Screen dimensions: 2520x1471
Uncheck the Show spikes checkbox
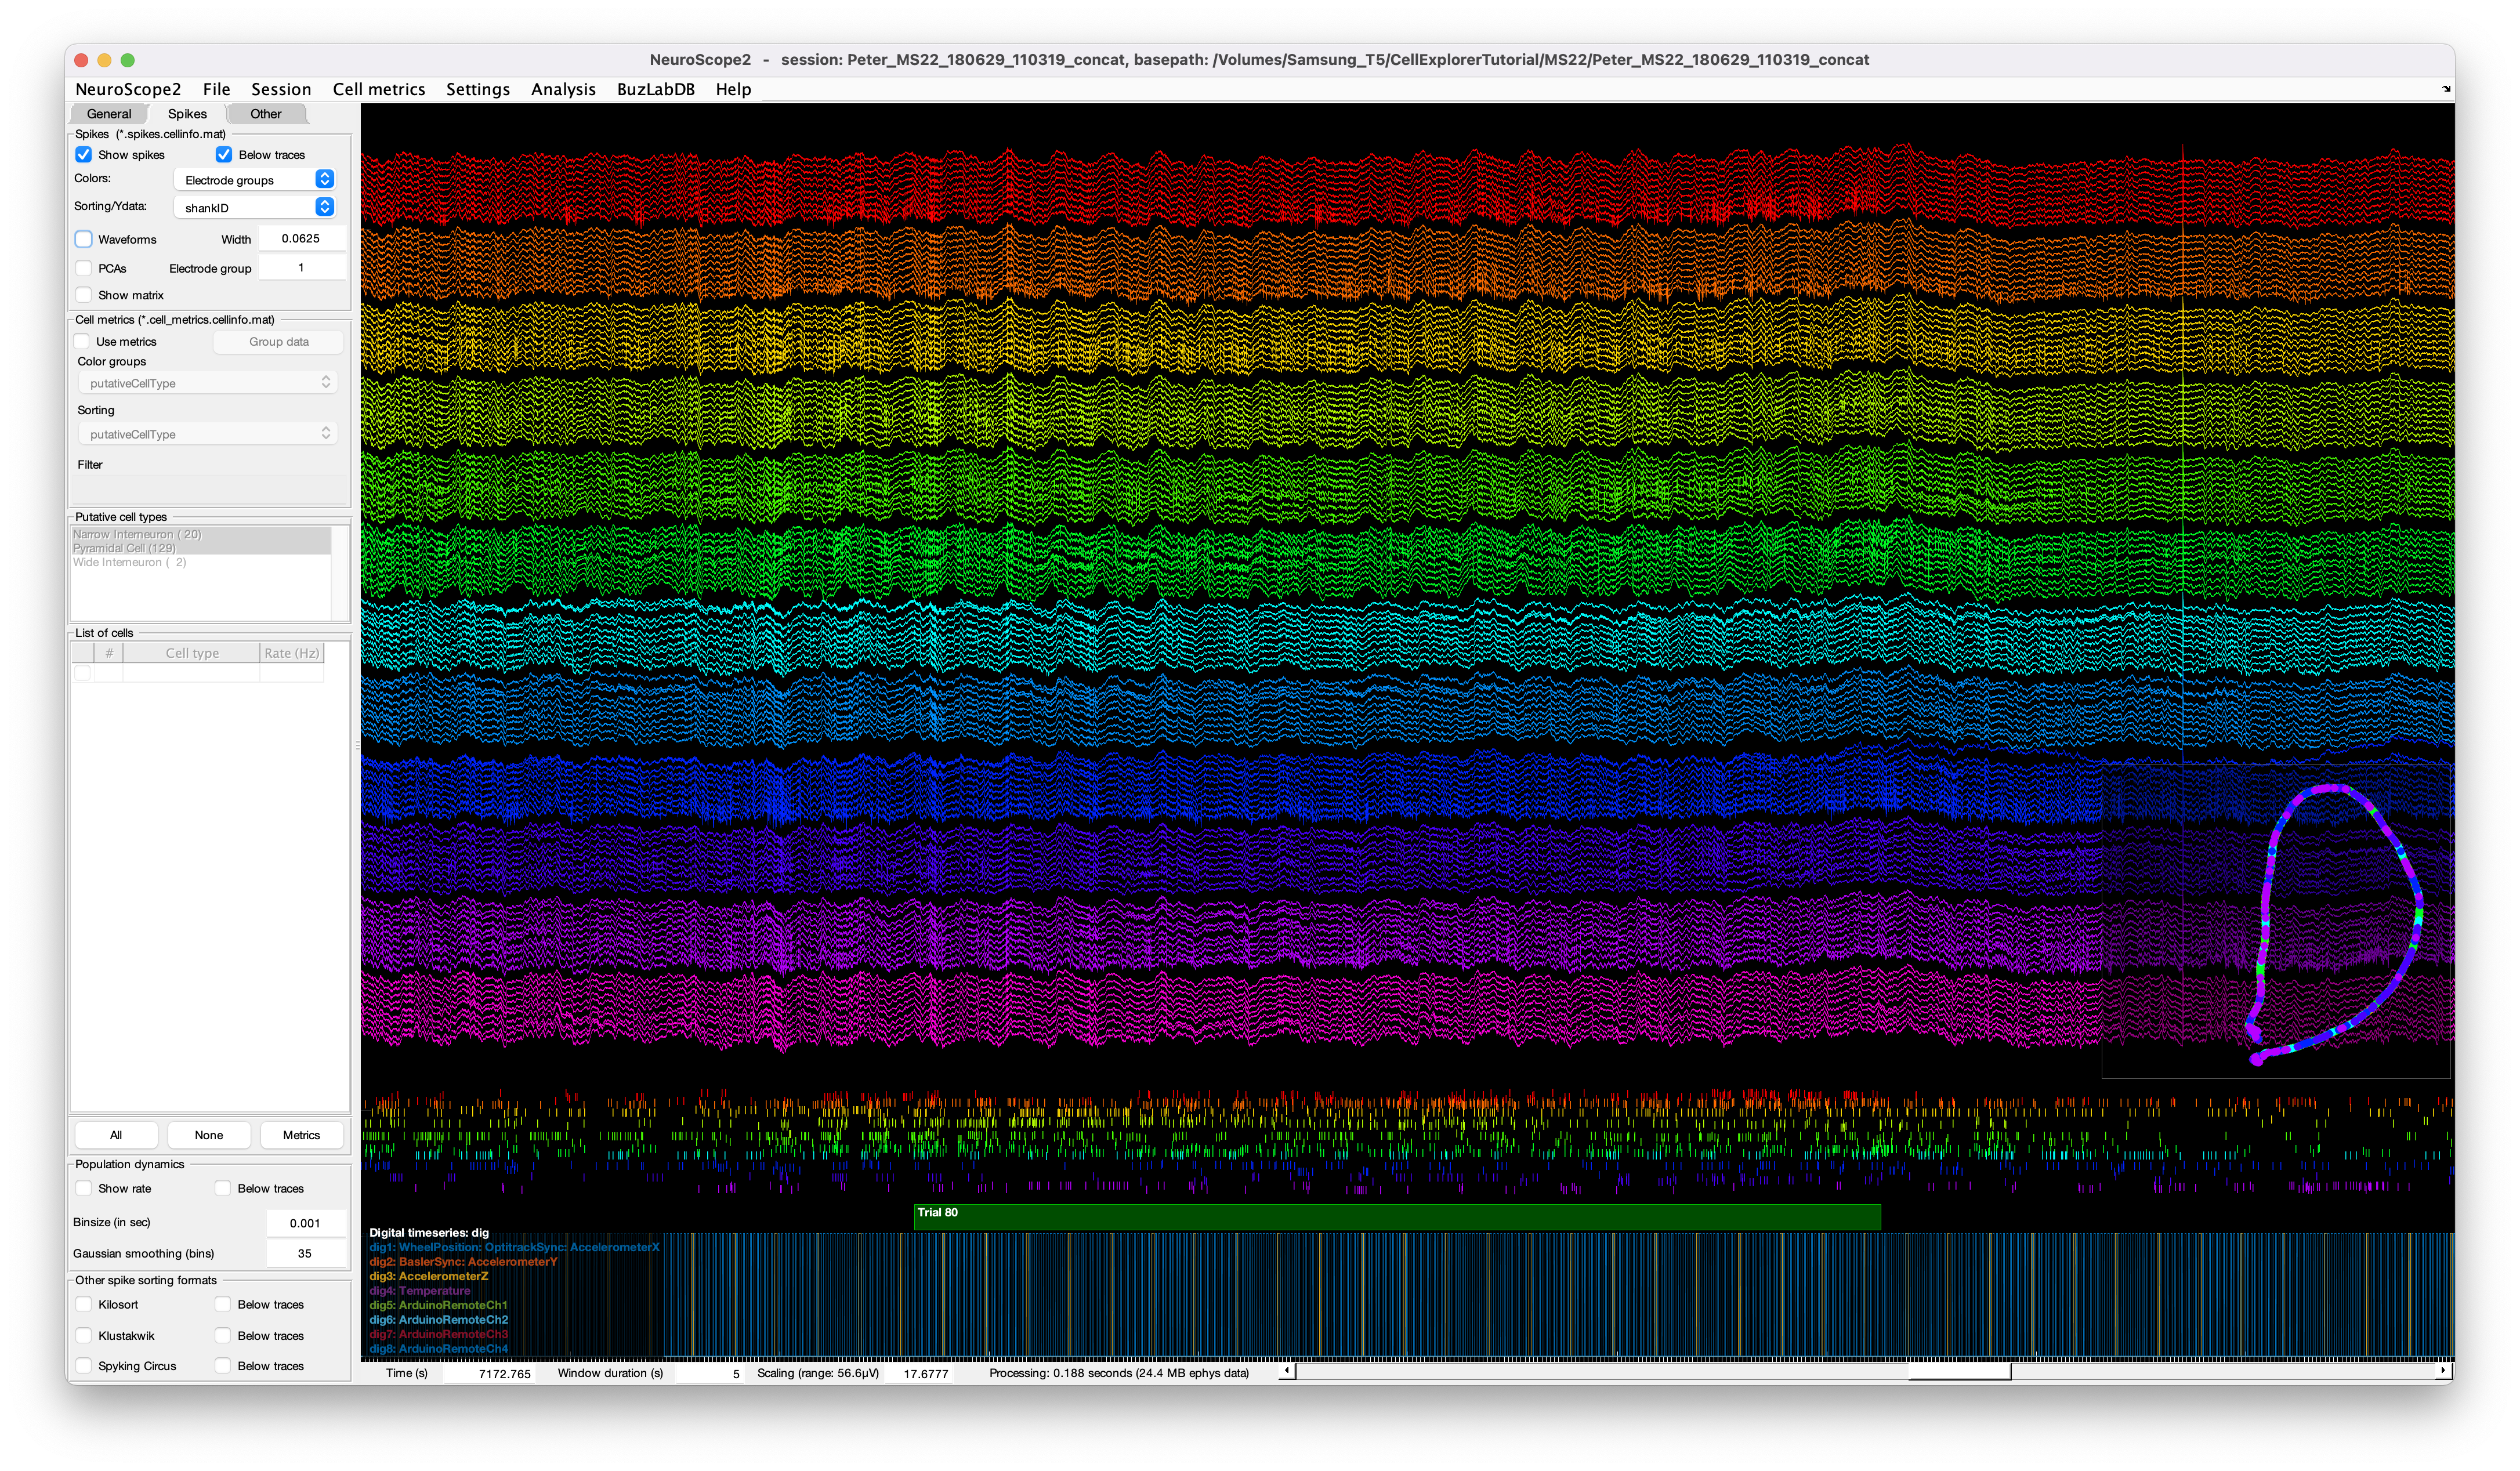click(84, 155)
